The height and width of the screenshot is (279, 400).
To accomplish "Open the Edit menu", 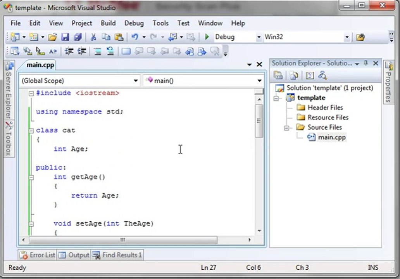I will (x=35, y=23).
